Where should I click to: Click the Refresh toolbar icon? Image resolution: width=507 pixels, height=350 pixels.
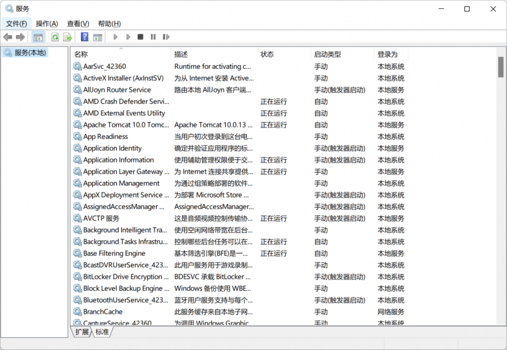click(55, 37)
